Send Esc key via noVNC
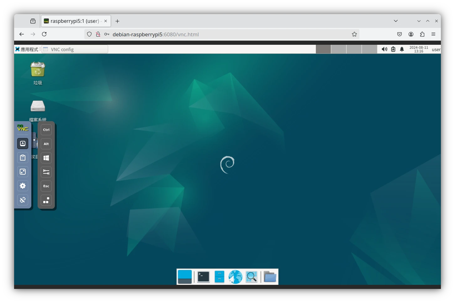 46,186
